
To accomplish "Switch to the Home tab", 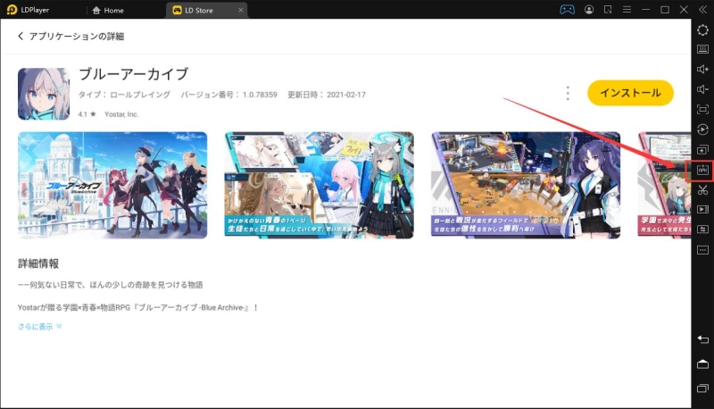I will (x=108, y=10).
